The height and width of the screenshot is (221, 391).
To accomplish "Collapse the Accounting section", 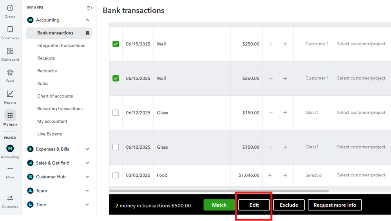I will pos(87,20).
